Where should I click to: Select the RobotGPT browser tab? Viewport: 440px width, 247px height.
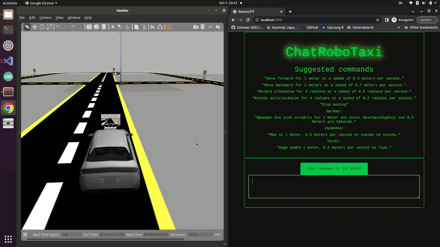tap(257, 11)
